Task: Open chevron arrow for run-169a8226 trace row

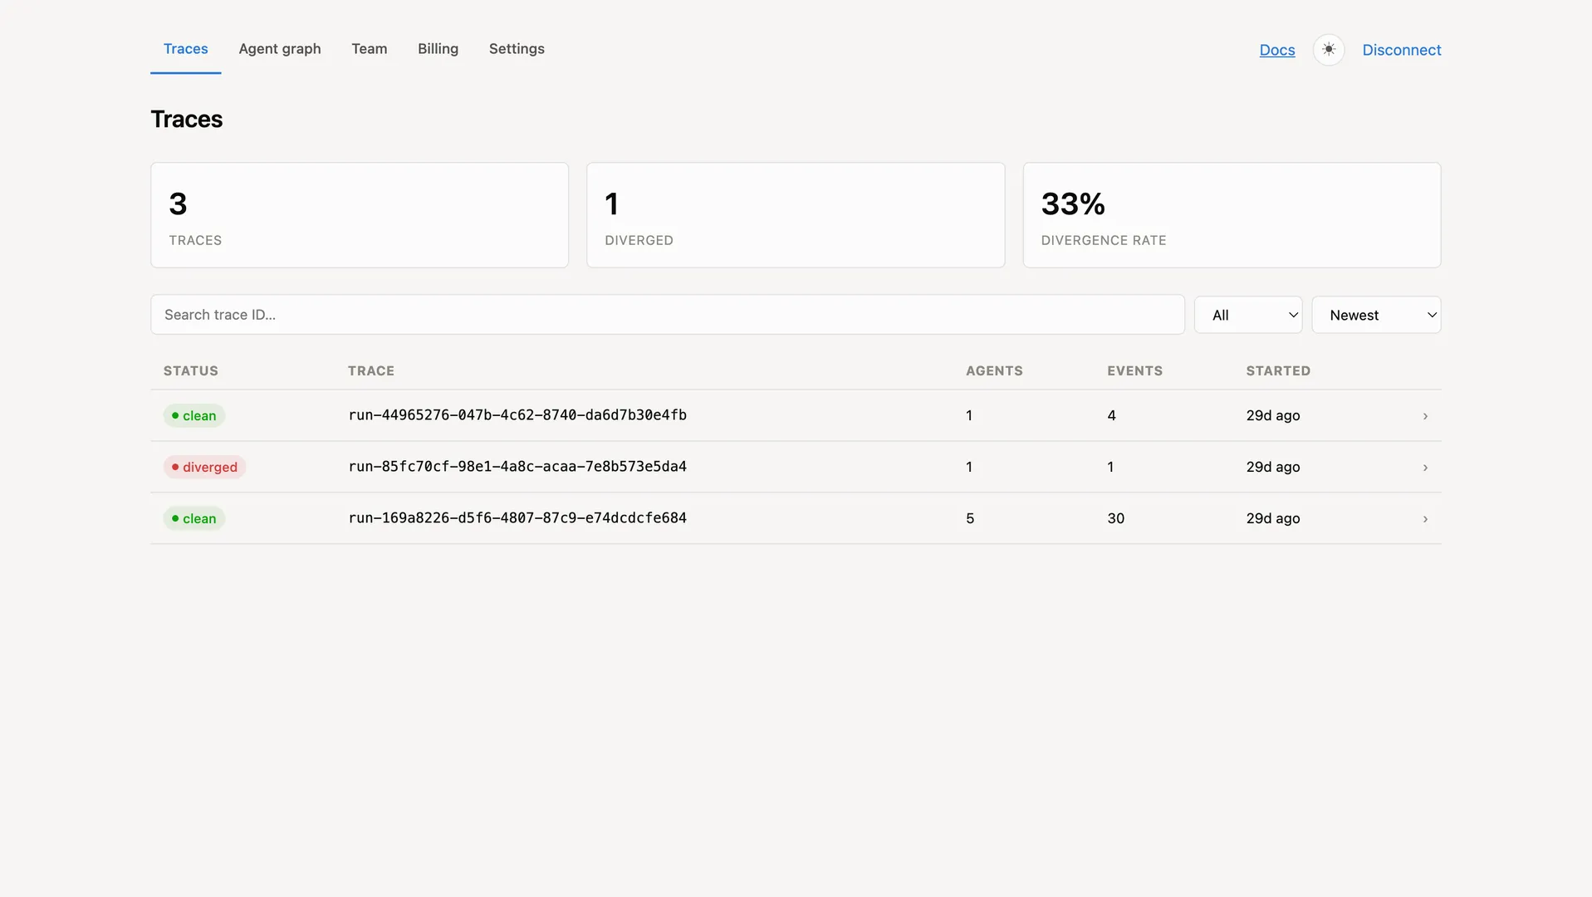Action: point(1425,519)
